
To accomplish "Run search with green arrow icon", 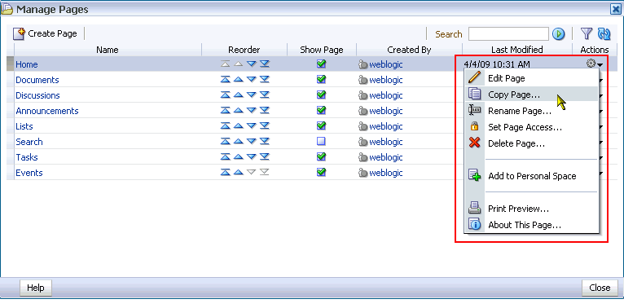I will (x=559, y=34).
